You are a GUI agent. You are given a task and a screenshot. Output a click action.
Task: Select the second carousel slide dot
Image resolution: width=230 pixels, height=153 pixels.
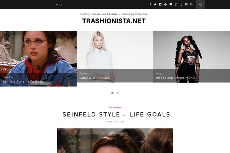(118, 93)
